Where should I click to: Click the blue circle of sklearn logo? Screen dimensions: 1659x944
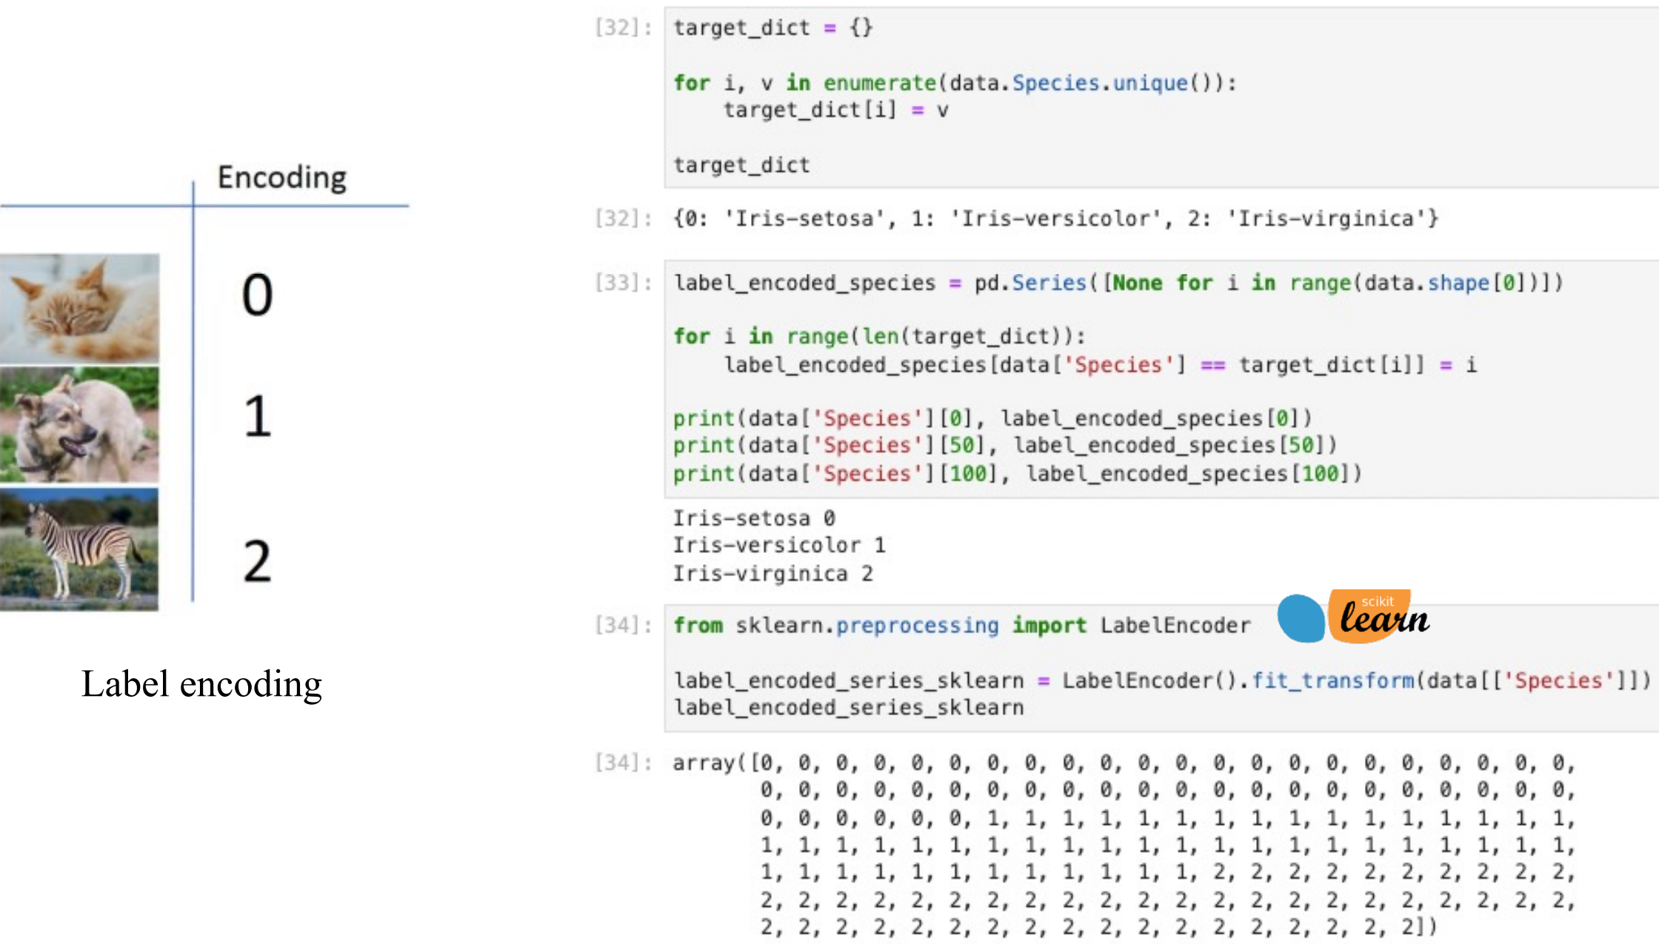click(1301, 618)
